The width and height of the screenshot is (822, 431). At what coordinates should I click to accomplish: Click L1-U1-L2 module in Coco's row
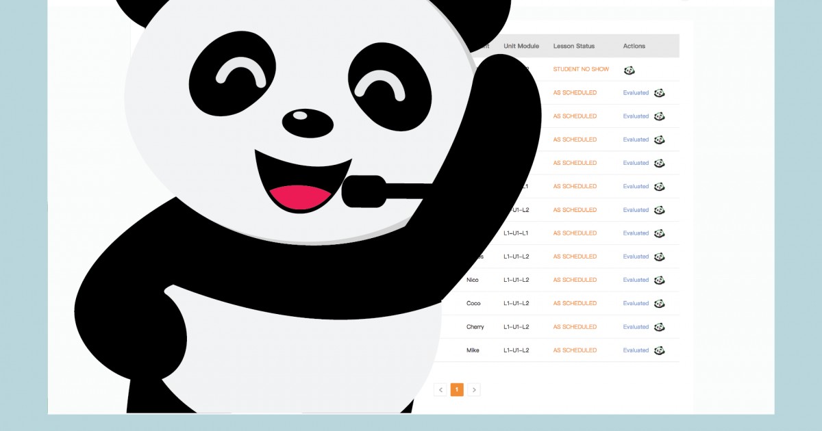coord(516,303)
